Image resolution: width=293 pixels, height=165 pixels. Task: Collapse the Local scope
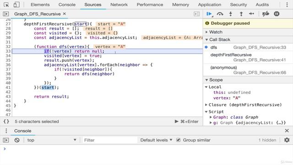point(206,87)
